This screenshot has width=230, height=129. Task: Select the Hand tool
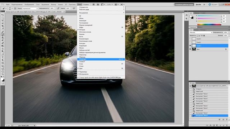click(3, 72)
